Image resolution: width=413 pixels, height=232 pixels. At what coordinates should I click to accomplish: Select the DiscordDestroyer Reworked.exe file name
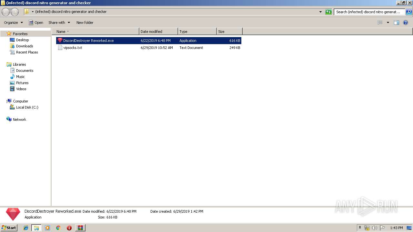point(88,41)
